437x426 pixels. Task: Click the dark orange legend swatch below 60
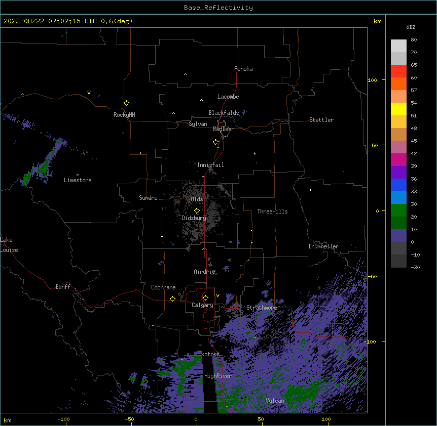(398, 83)
